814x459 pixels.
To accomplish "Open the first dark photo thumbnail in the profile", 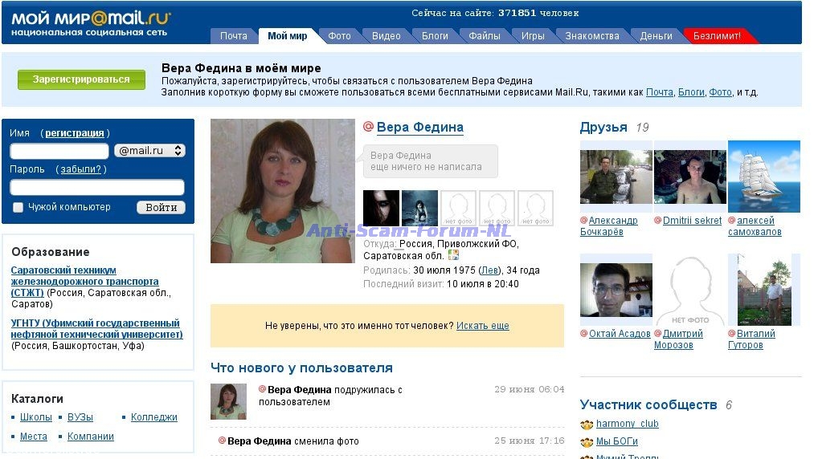I will coord(381,208).
